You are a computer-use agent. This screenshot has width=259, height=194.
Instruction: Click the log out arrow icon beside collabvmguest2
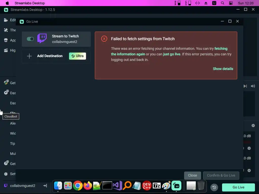tap(45, 186)
